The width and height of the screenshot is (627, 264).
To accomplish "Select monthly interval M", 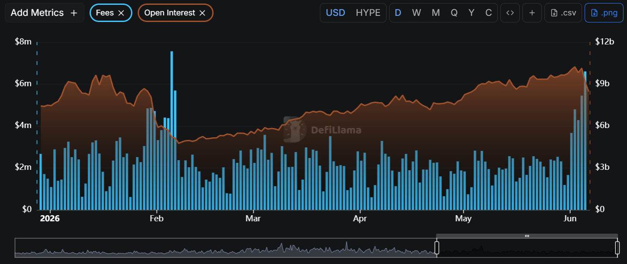I will [436, 13].
